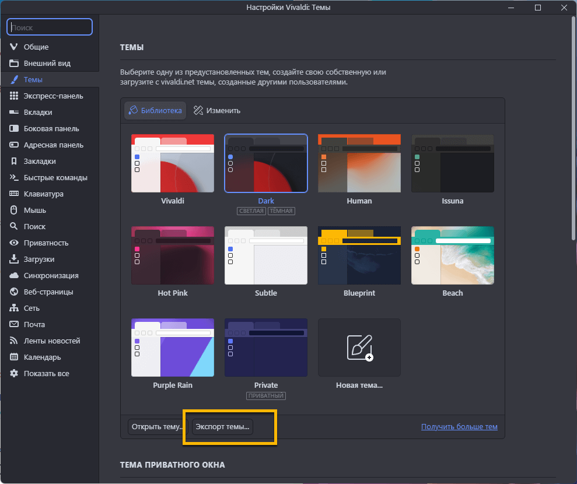Click the prompt icon beside Быстрые команды
Viewport: 577px width, 484px height.
coord(13,177)
